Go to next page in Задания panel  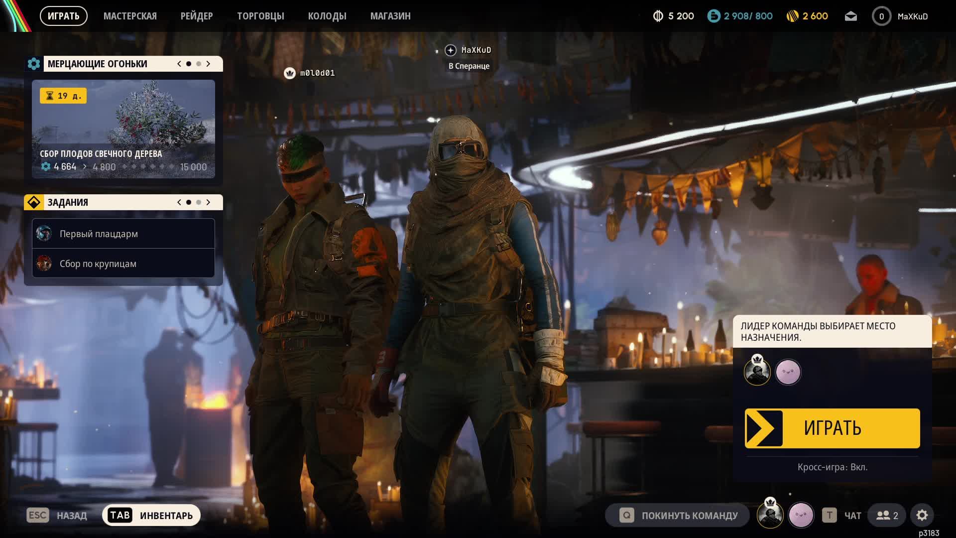pyautogui.click(x=208, y=202)
